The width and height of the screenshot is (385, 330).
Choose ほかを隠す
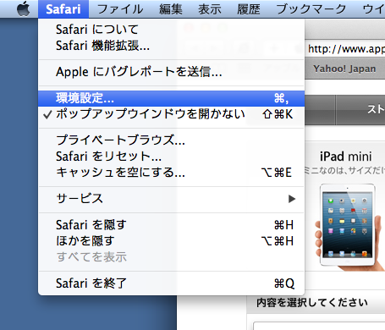pyautogui.click(x=172, y=241)
